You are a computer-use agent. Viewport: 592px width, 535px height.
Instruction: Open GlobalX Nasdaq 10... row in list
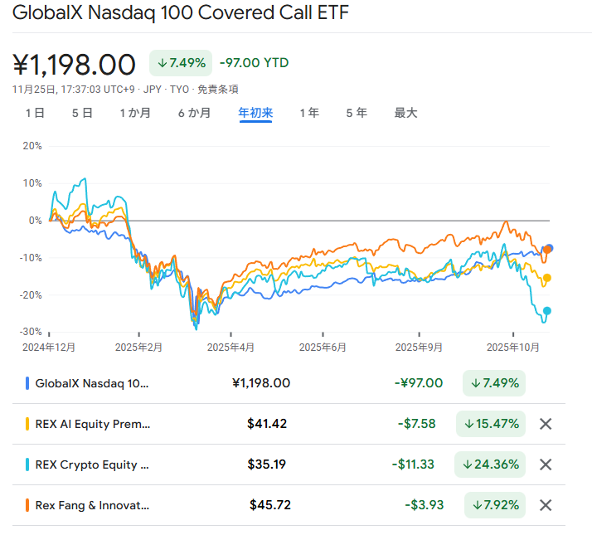pyautogui.click(x=93, y=383)
